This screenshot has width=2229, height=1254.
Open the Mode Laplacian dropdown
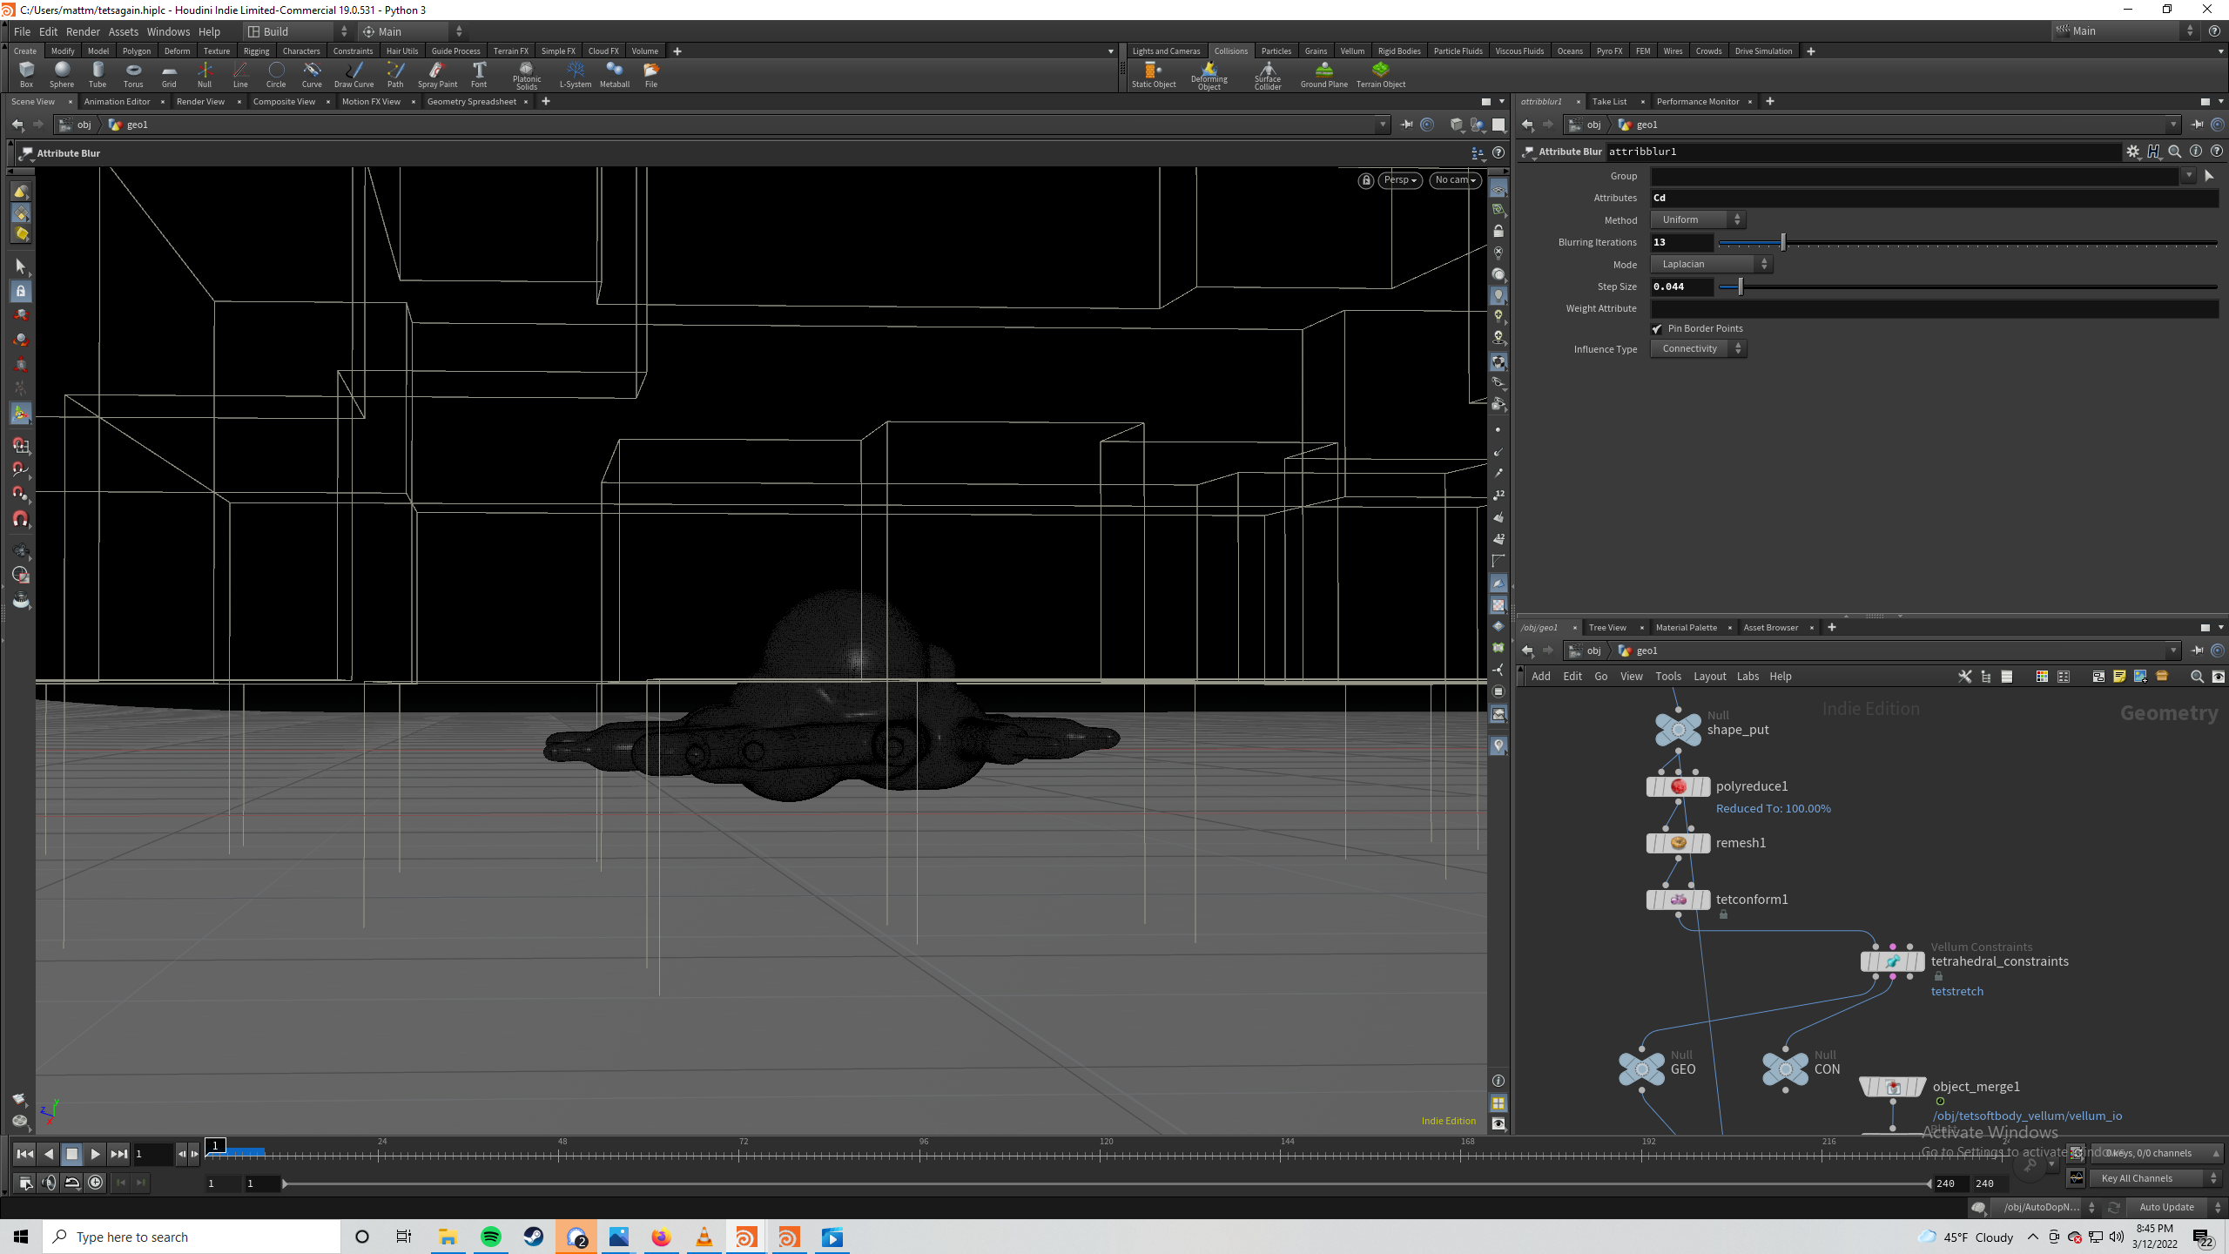1711,264
